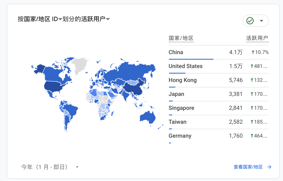Click Australia on the world map
The width and height of the screenshot is (283, 181).
pyautogui.click(x=148, y=117)
